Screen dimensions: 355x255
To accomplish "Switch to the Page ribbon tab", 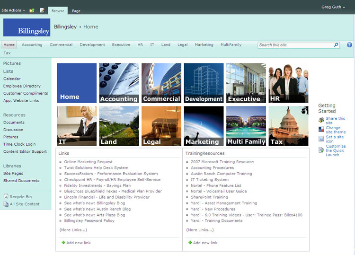I will pyautogui.click(x=76, y=10).
